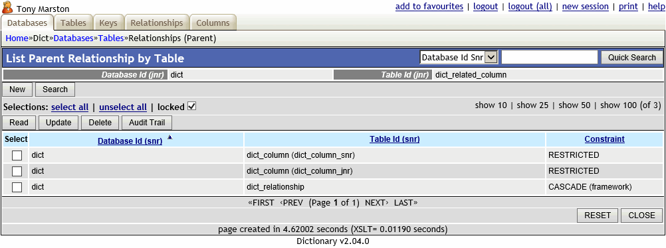Switch to the Relationships tab
This screenshot has height=248, width=666.
pos(157,23)
